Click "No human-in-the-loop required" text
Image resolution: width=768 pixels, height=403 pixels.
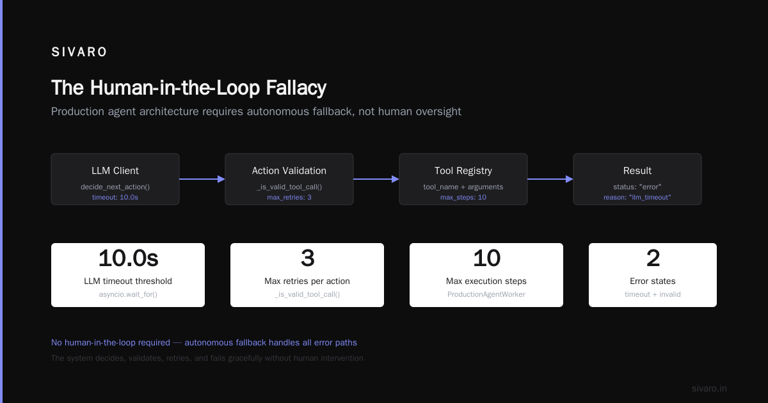[x=111, y=342]
